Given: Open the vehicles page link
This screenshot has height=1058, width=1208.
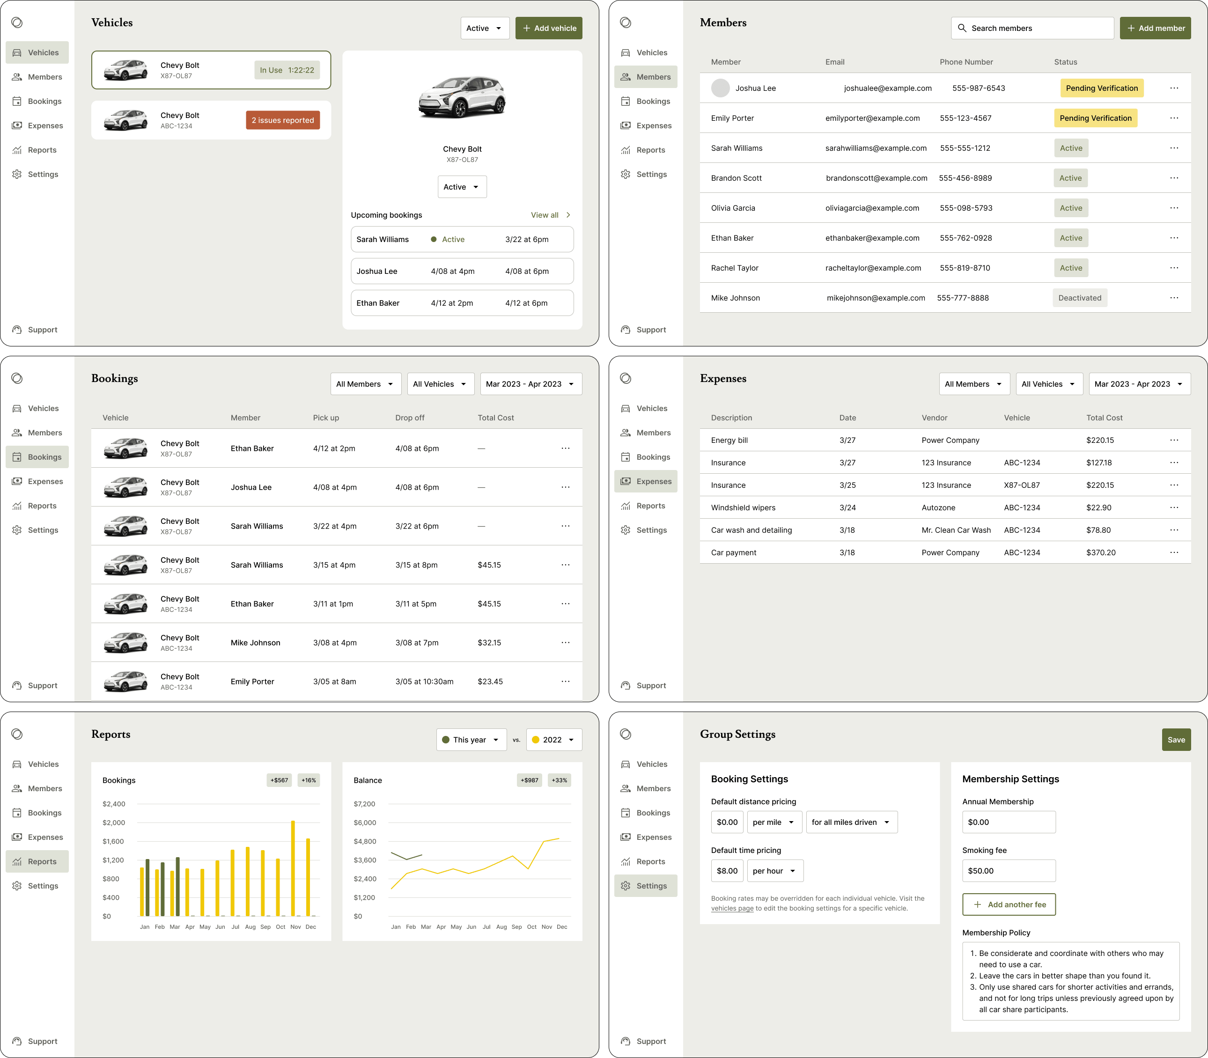Looking at the screenshot, I should pos(732,908).
